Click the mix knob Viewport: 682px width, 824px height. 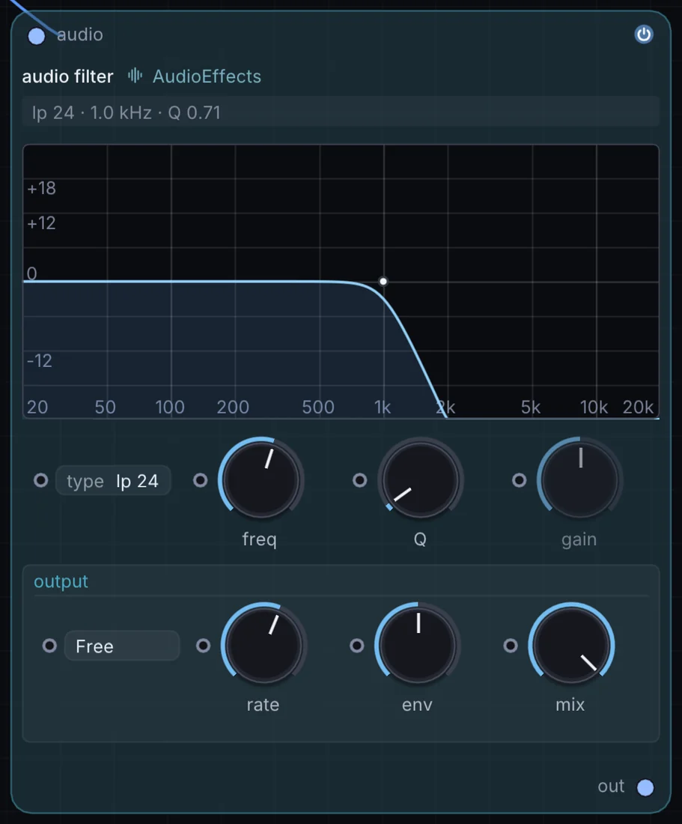tap(571, 645)
